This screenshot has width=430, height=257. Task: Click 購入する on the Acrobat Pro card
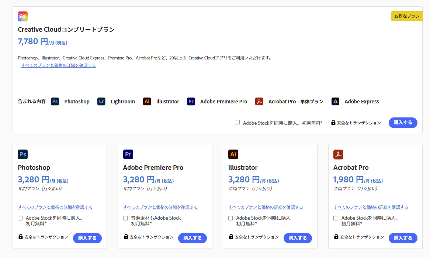click(403, 238)
